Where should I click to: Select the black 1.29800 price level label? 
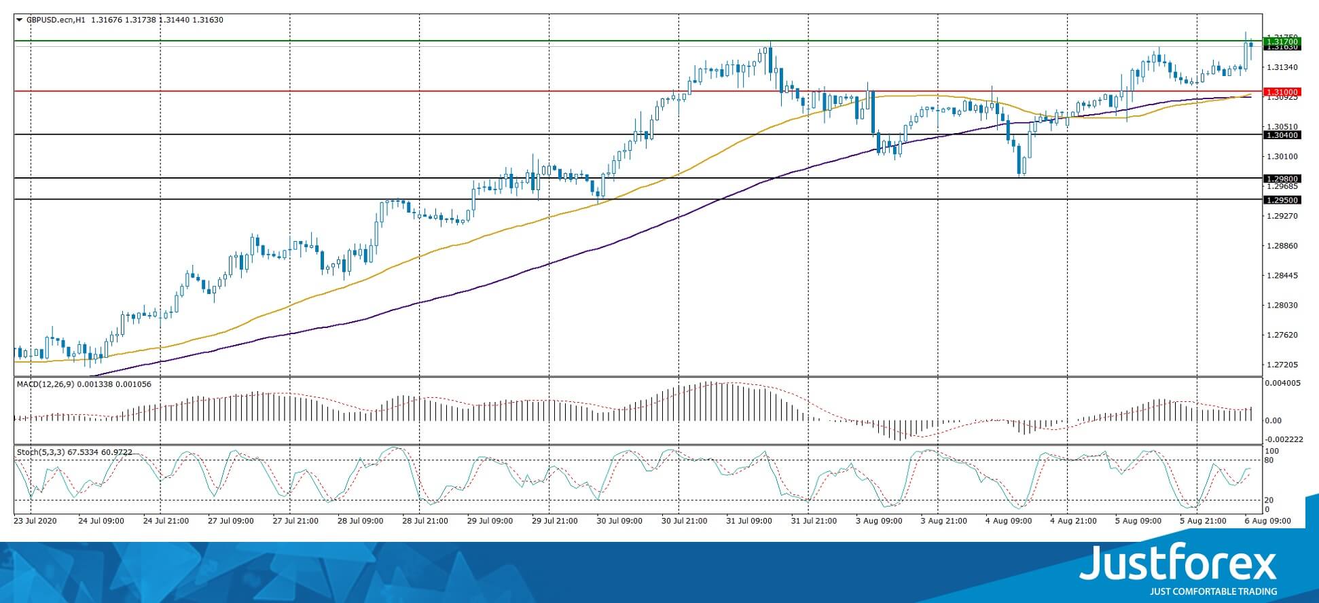[1281, 179]
